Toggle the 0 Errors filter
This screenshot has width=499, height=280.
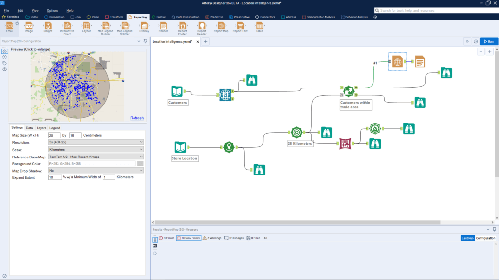pos(166,238)
